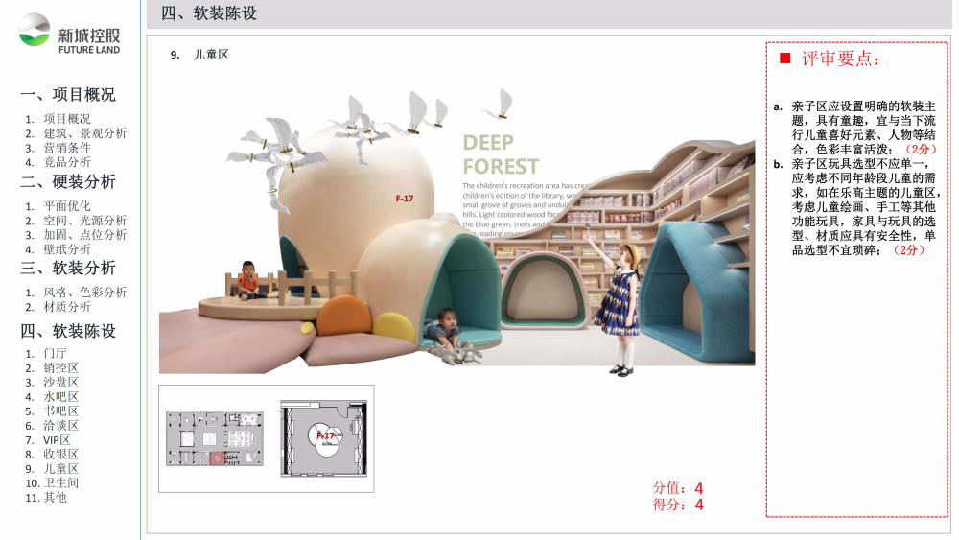Click the 得分 score value
Viewport: 959px width, 540px height.
pos(699,505)
